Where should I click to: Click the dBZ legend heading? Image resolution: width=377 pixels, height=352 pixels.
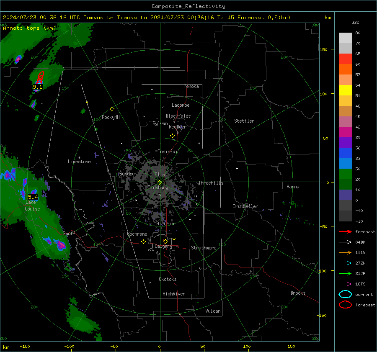355,23
